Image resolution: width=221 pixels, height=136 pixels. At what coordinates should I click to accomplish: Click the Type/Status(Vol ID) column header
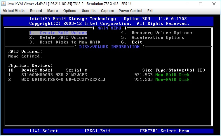[180, 70]
